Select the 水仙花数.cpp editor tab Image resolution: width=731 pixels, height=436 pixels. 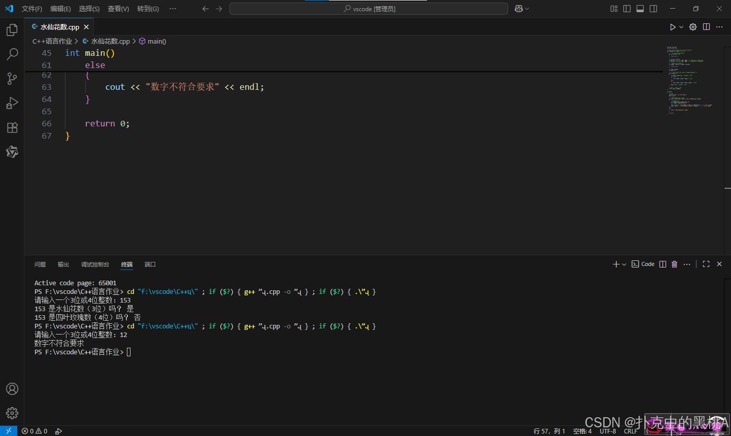[59, 27]
